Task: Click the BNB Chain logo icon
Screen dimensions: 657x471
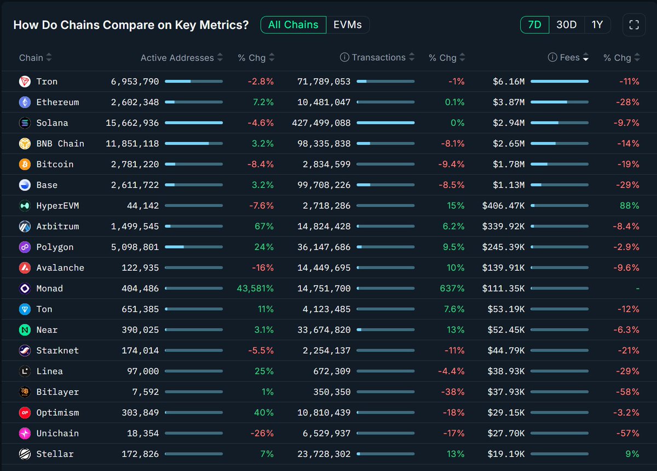Action: [x=25, y=144]
